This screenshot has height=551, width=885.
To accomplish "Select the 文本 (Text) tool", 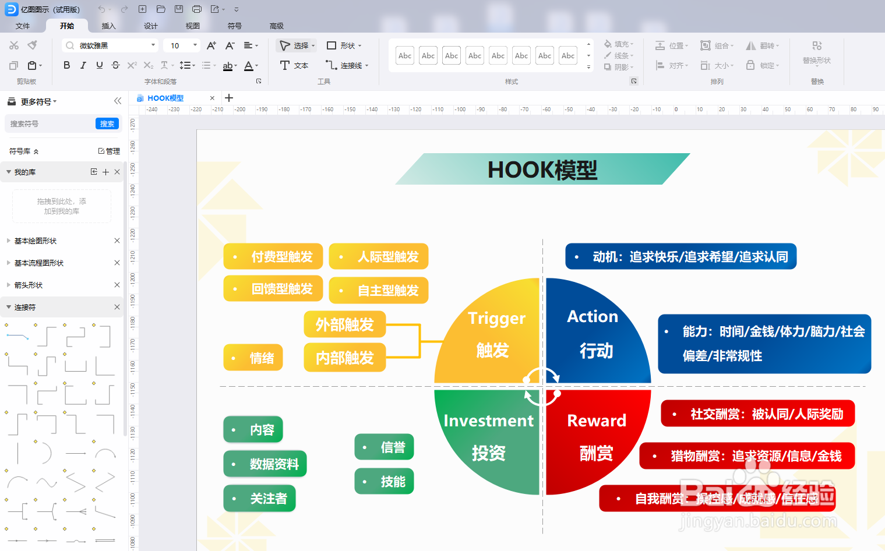I will [x=294, y=65].
